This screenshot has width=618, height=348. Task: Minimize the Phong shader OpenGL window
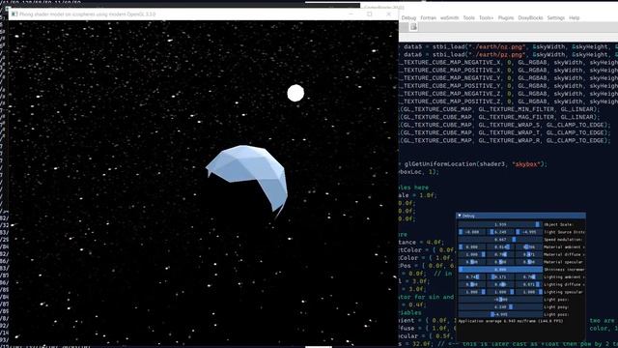(x=351, y=14)
